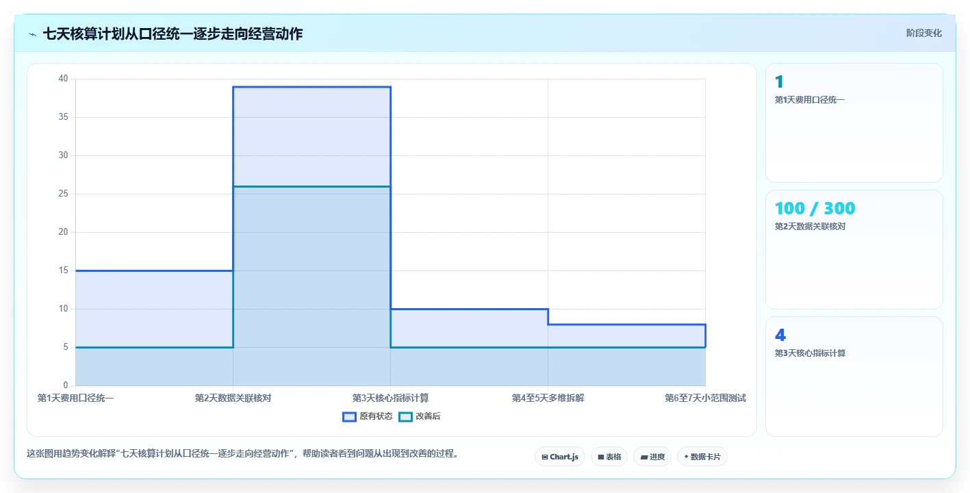Open the 第1天费用口径统一 data card
This screenshot has height=493, width=970.
854,123
